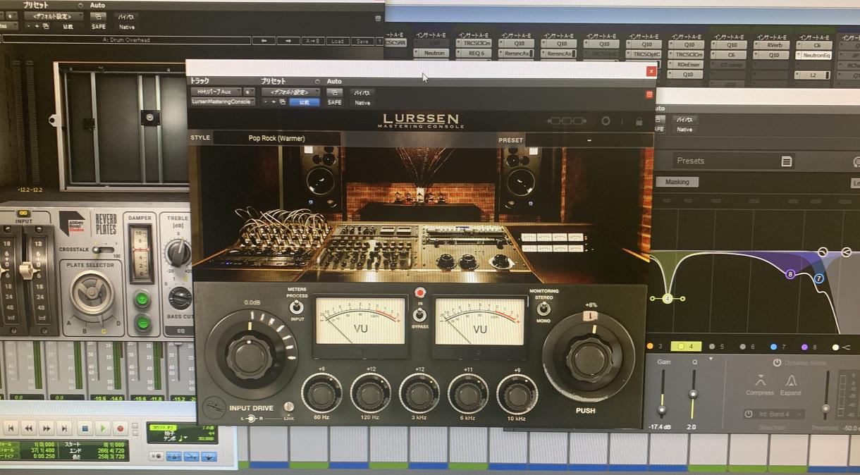Click the blue compare button in Lurssen header
Viewport: 860px width, 475px height.
coord(305,102)
